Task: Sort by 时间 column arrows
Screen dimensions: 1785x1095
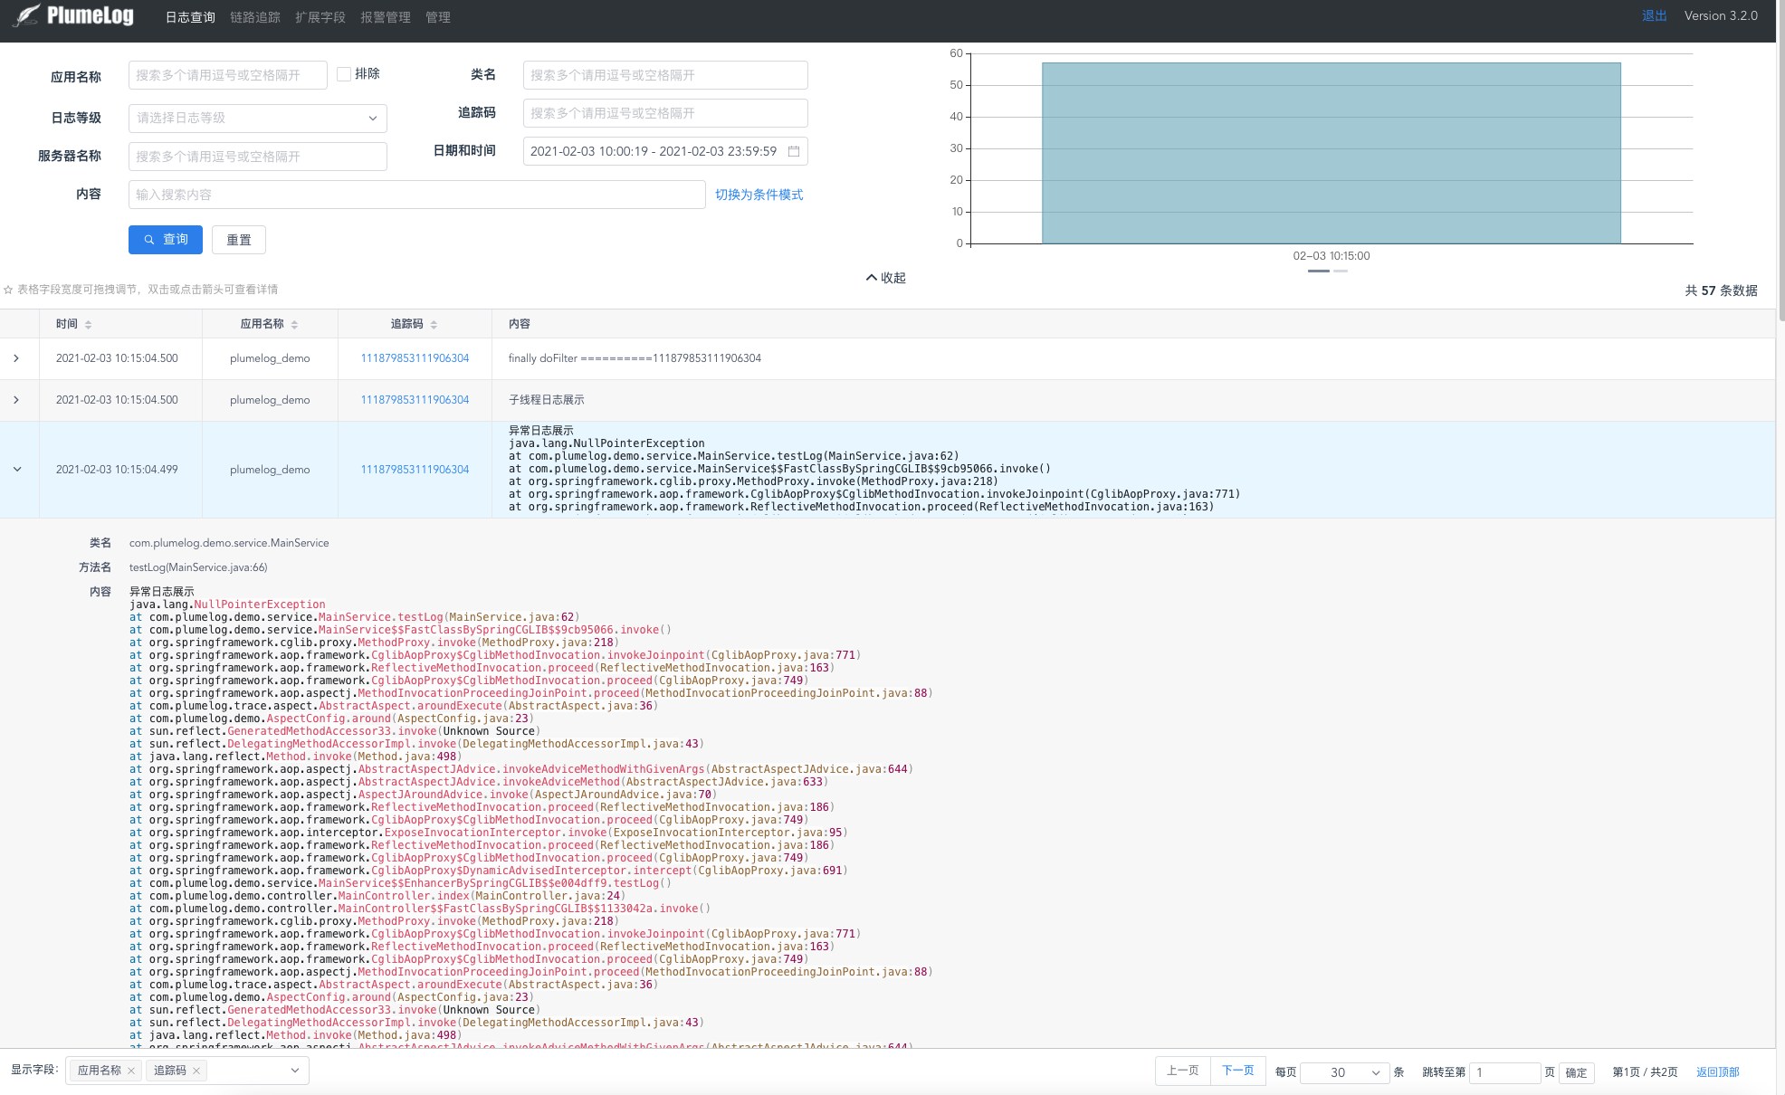Action: click(x=88, y=324)
